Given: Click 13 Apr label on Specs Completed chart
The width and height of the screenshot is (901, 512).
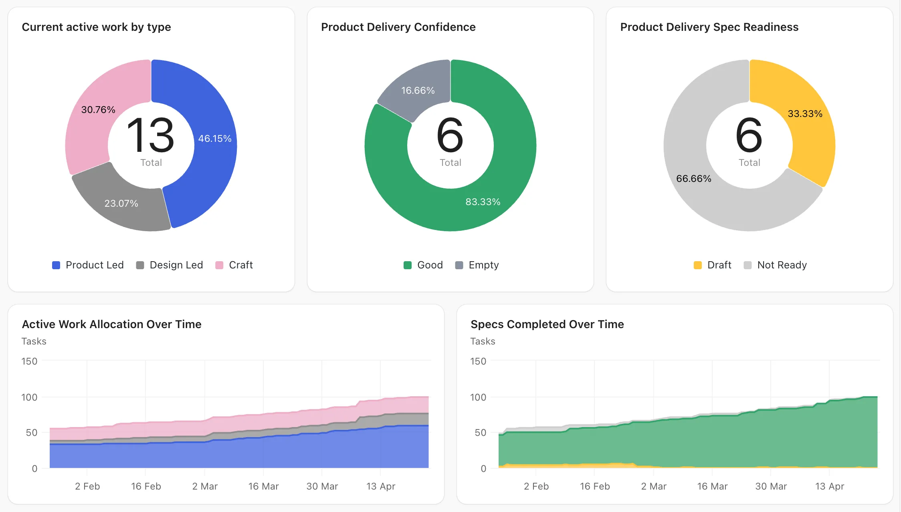Looking at the screenshot, I should (830, 486).
